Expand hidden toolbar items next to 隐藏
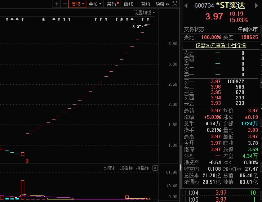Viewport: 262px width, 202px height. [x=168, y=4]
